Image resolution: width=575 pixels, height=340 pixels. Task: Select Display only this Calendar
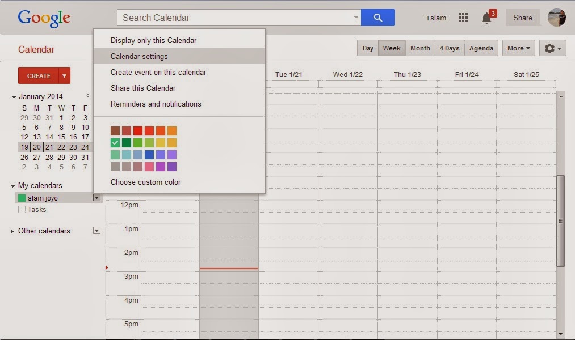(179, 41)
